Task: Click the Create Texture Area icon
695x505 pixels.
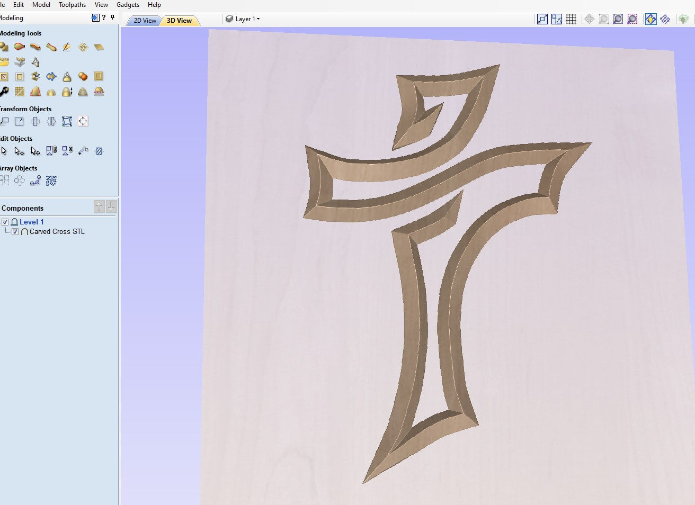Action: [x=20, y=92]
